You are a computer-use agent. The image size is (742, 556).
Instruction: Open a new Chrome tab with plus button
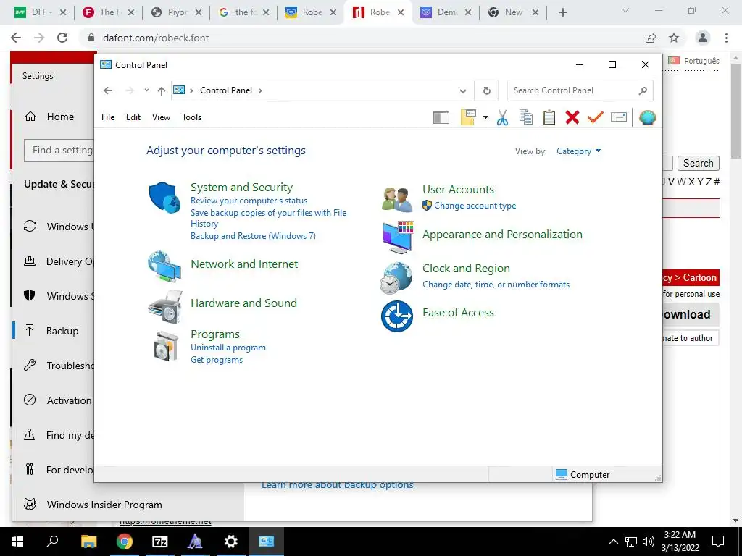pos(562,12)
